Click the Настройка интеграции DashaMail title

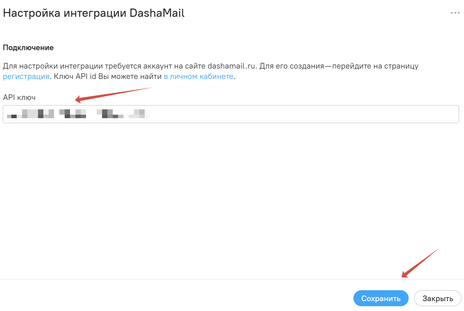tap(94, 13)
